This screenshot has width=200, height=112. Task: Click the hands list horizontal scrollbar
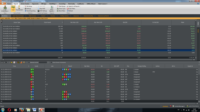(99, 103)
